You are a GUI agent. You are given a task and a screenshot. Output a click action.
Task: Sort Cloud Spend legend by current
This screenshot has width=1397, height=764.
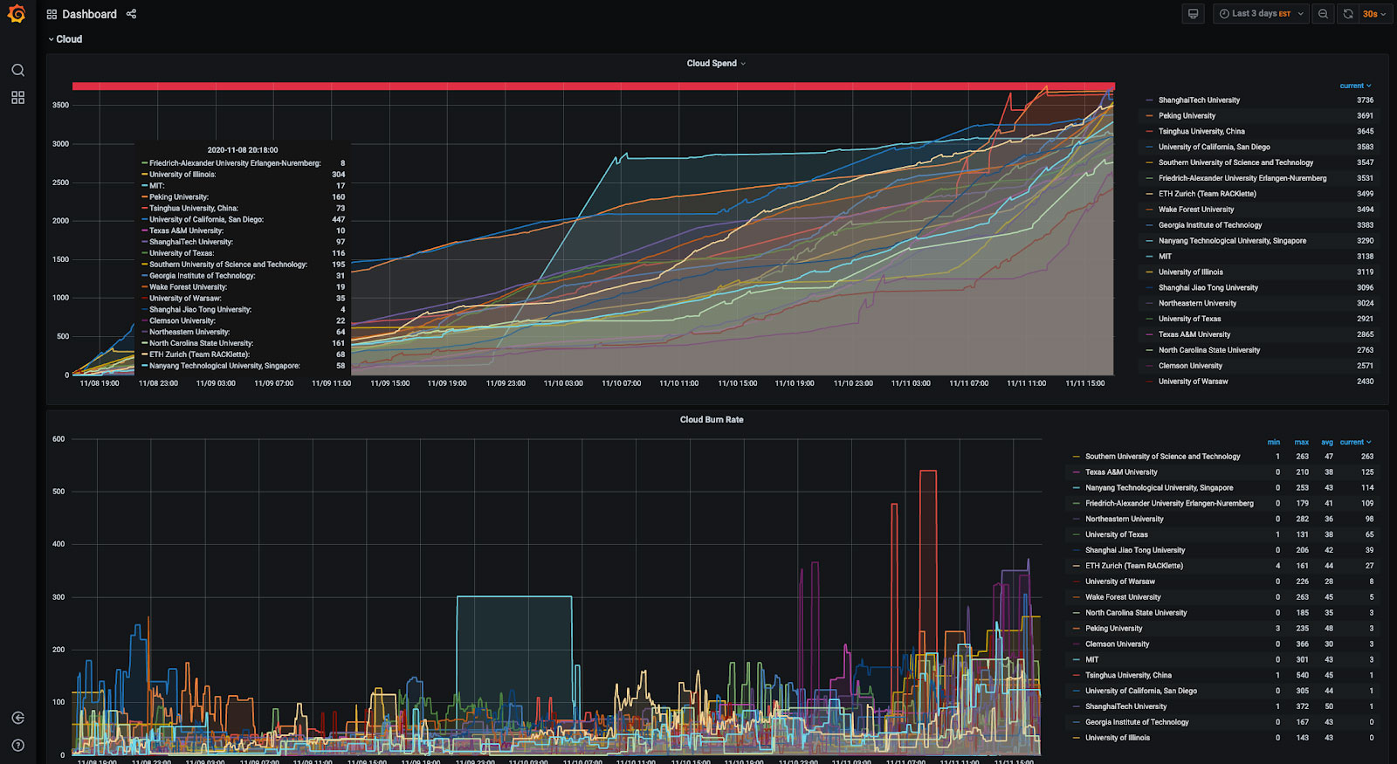point(1355,86)
